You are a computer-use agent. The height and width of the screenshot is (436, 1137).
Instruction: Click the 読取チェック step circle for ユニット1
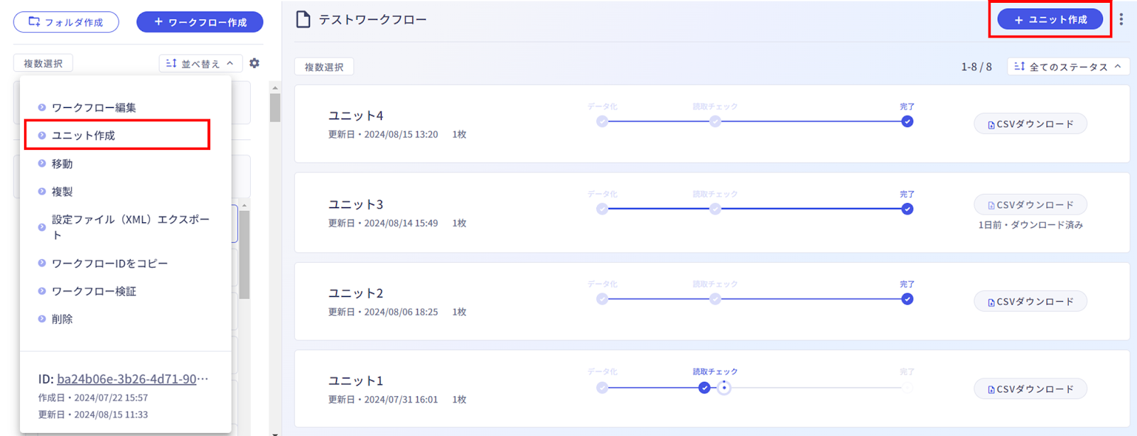(x=704, y=388)
